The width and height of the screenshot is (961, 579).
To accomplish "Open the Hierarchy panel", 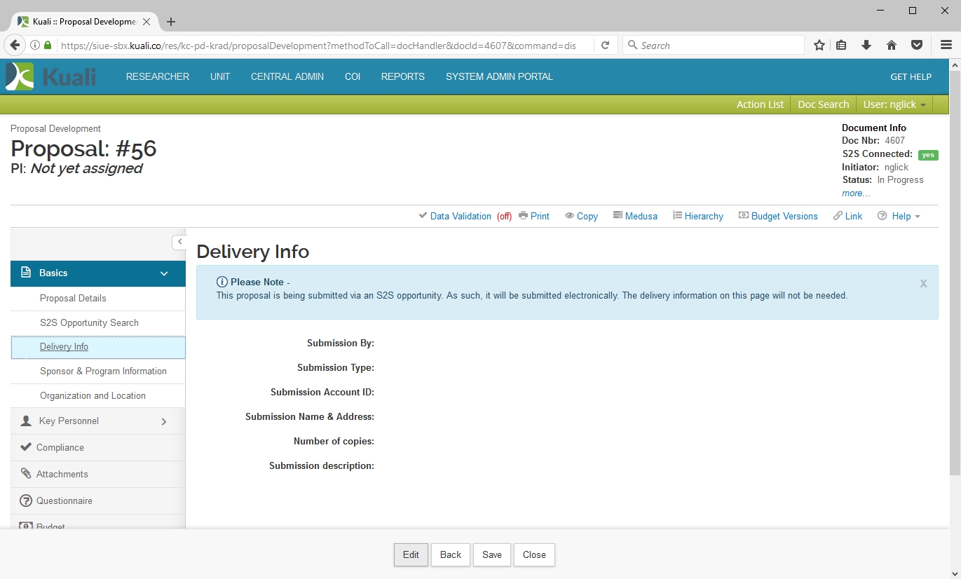I will 698,216.
